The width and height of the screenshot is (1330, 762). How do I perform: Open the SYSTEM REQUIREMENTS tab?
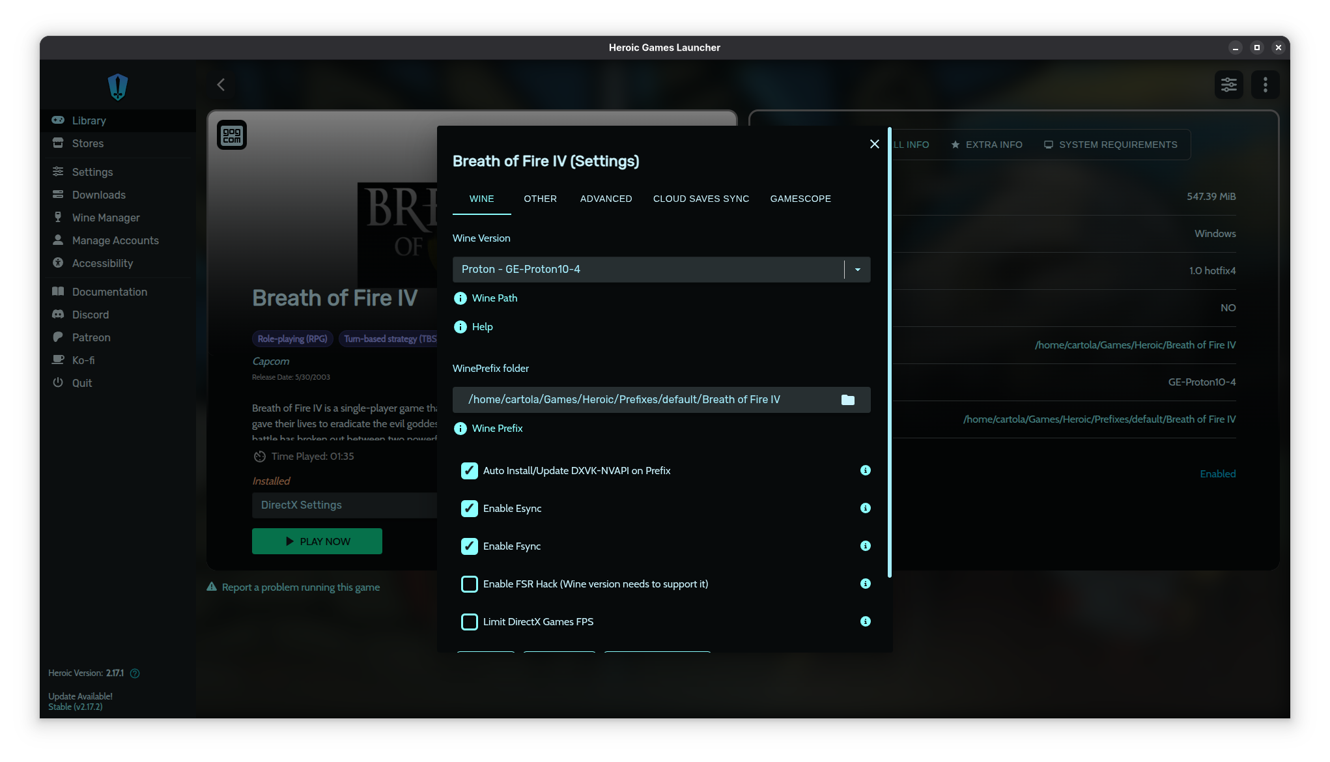[1111, 145]
